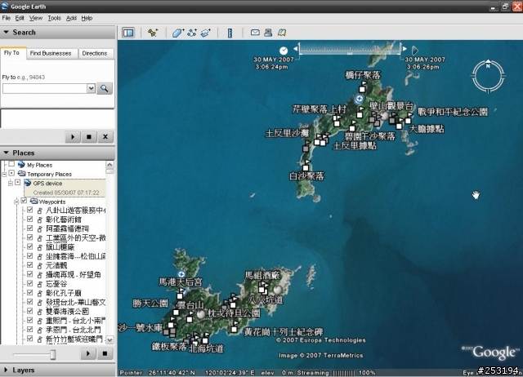The height and width of the screenshot is (377, 523).
Task: Toggle My Places checkbox
Action: pos(11,164)
